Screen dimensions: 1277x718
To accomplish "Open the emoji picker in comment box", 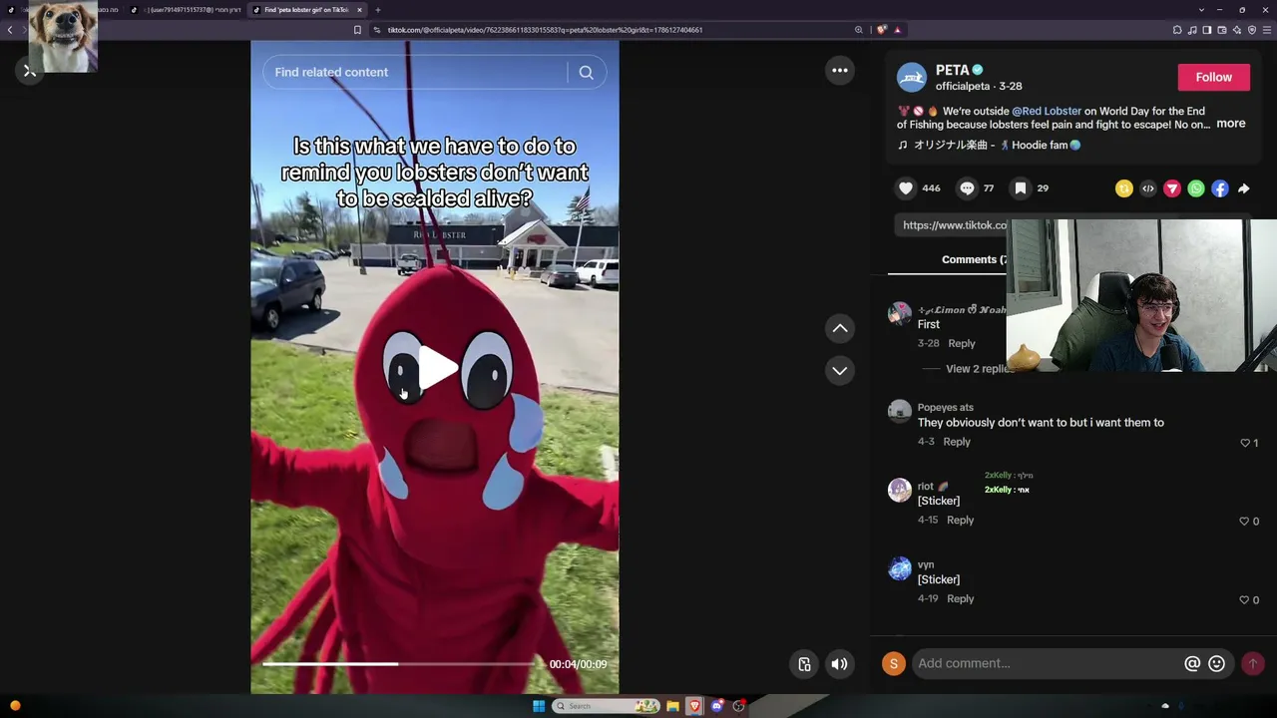I will (1216, 663).
